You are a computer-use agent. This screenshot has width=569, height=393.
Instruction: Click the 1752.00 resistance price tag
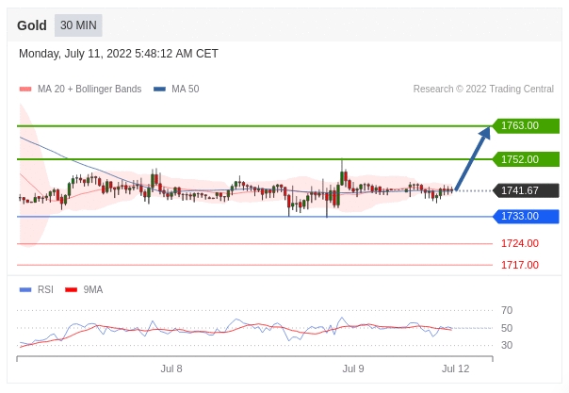526,159
